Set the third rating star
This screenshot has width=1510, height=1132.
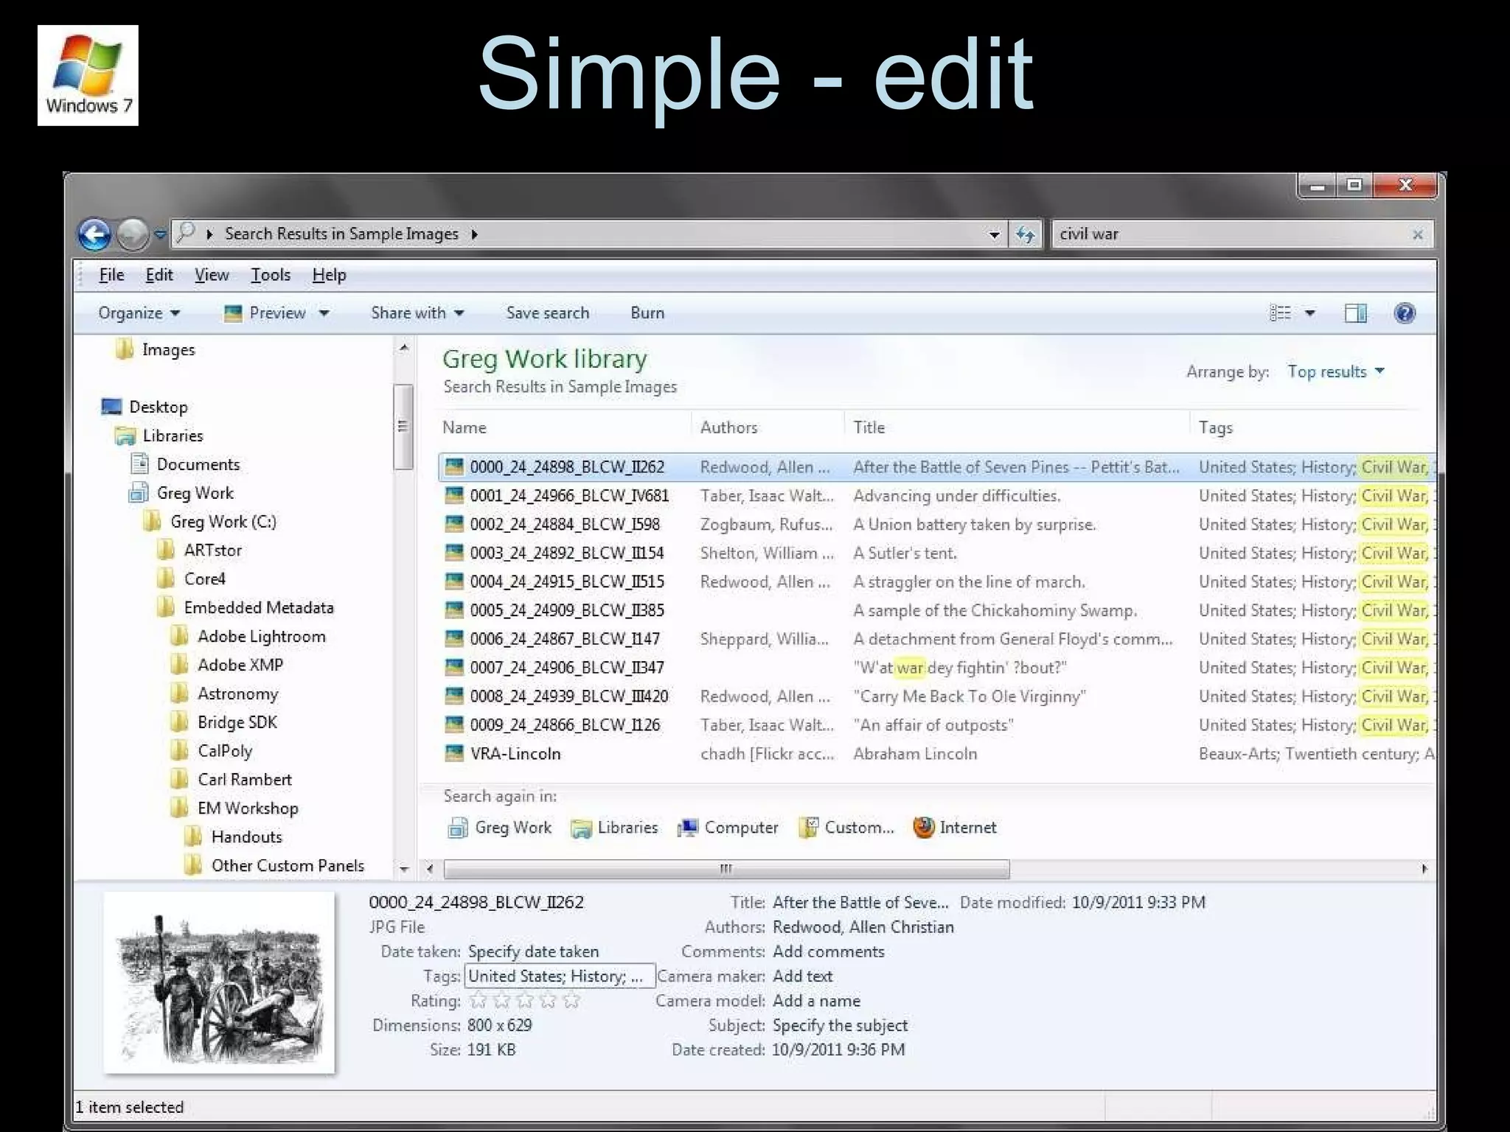tap(525, 1001)
